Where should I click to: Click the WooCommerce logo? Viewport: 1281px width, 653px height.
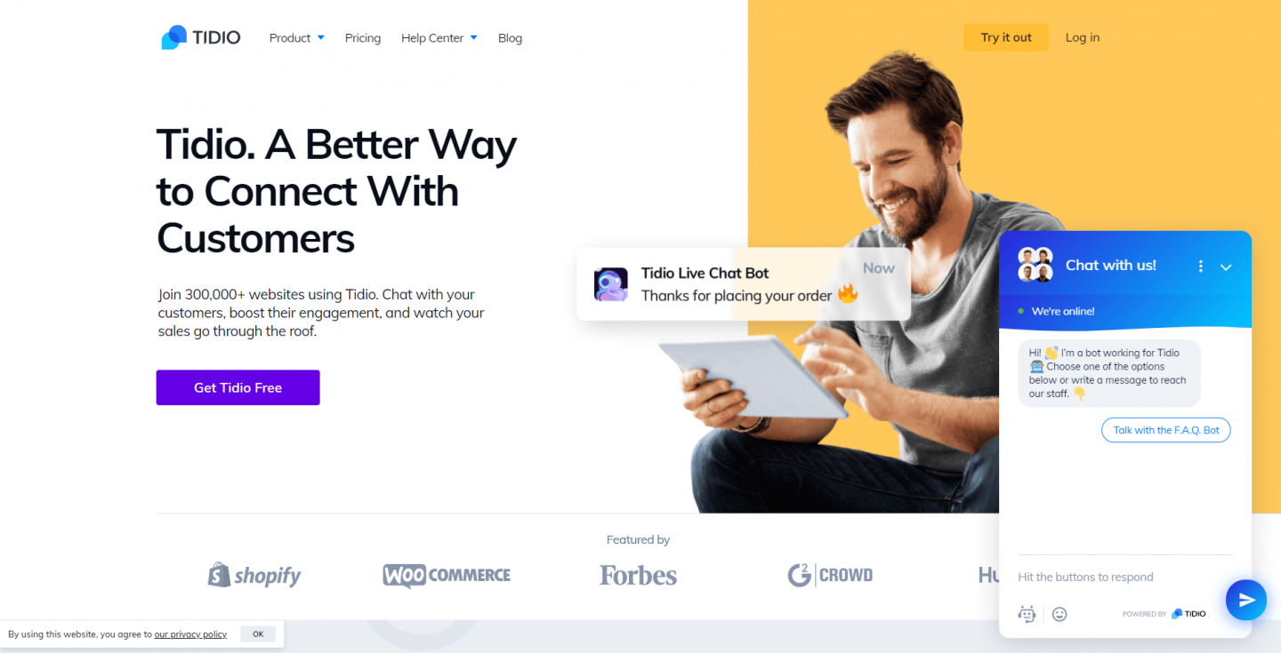point(447,576)
